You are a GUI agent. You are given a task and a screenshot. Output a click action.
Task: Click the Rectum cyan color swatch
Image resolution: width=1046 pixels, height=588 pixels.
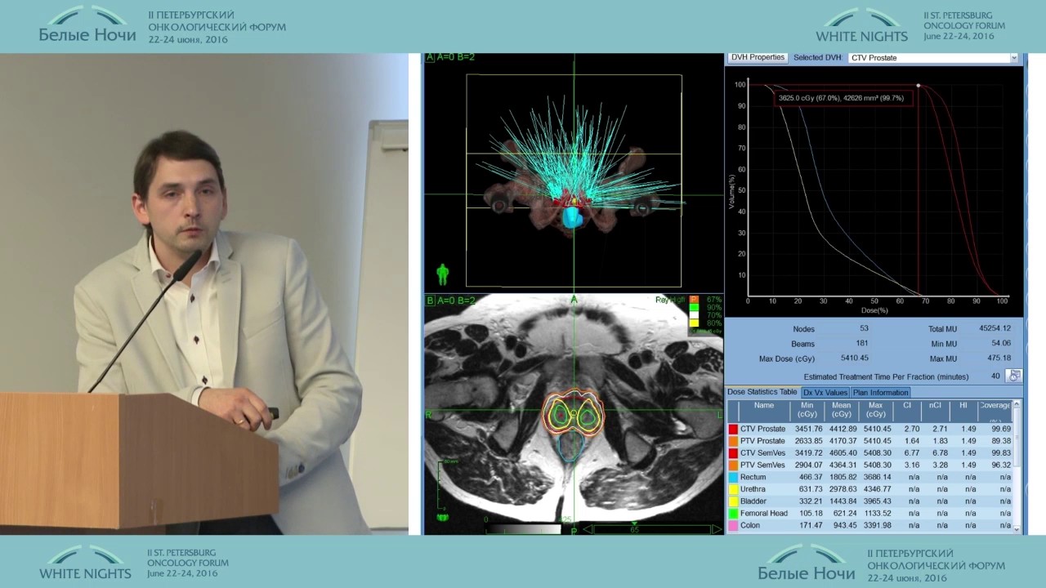click(x=733, y=477)
